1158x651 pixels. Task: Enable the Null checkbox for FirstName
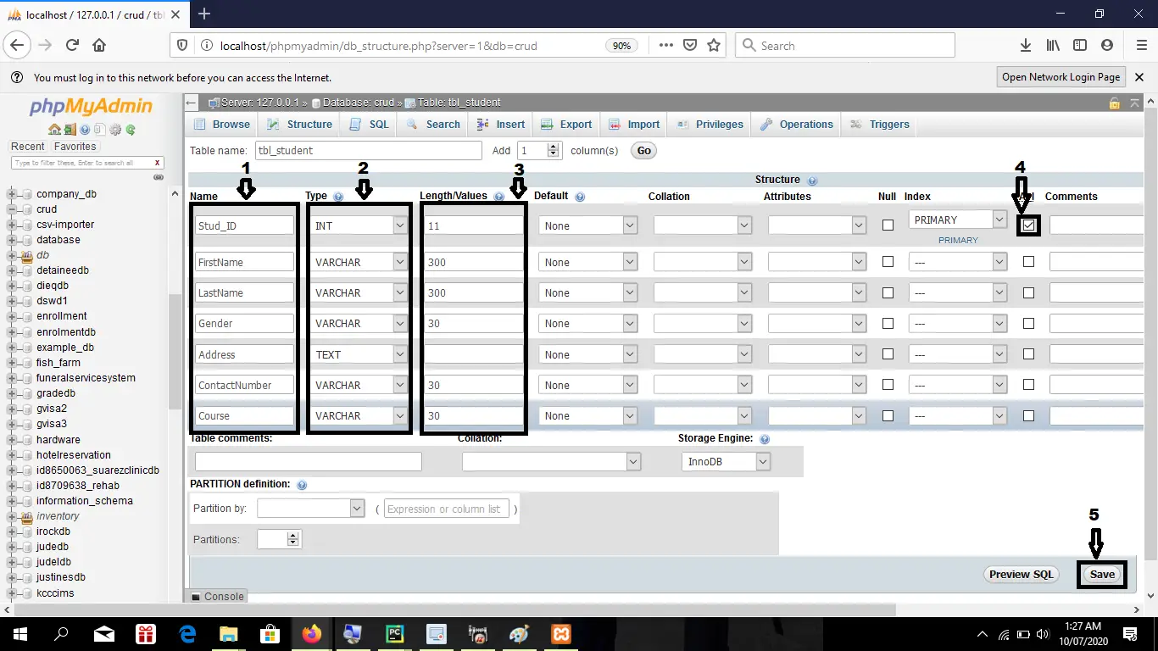(x=887, y=261)
